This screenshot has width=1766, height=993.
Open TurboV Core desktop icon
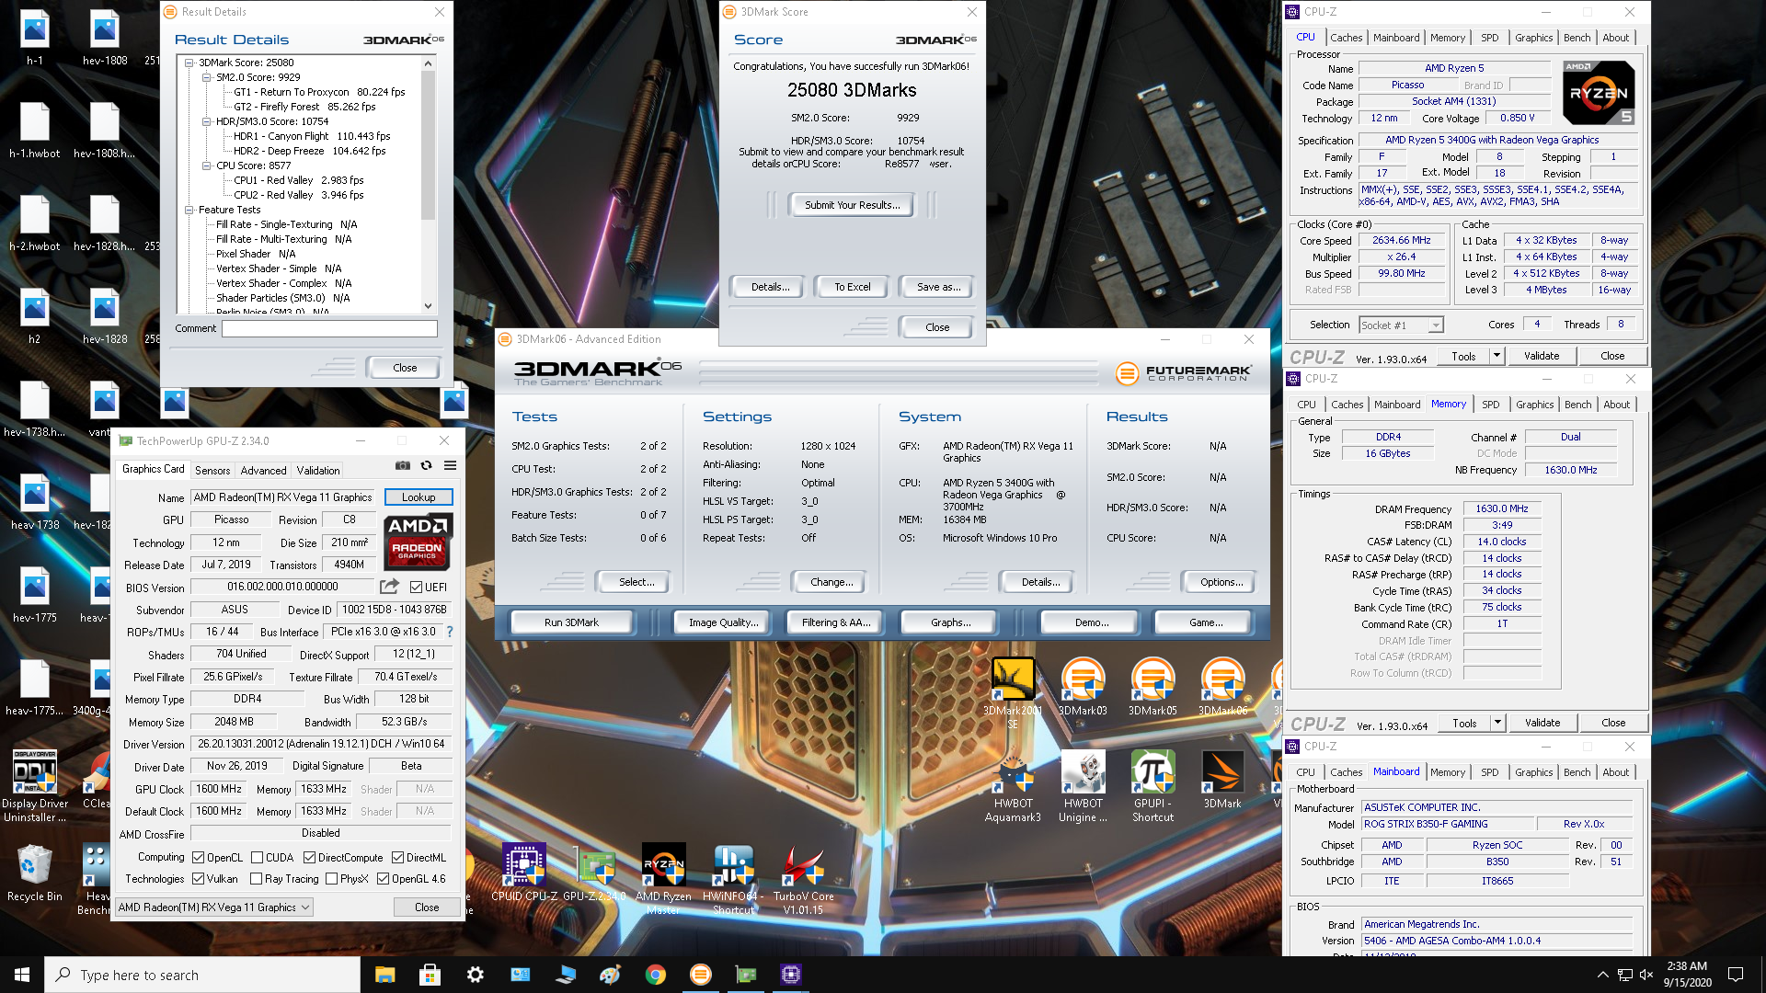pyautogui.click(x=803, y=878)
